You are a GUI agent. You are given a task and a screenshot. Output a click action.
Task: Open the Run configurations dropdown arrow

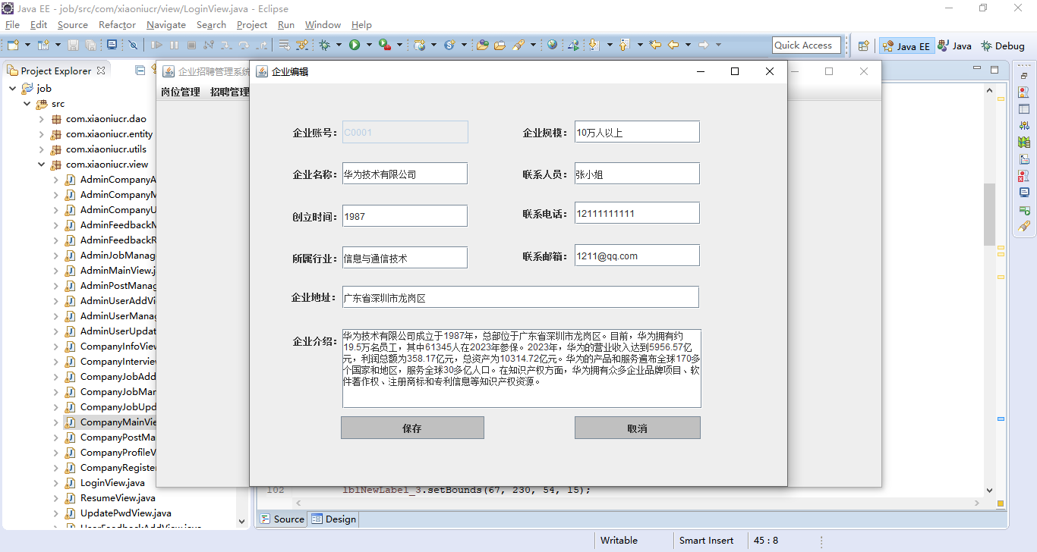click(x=369, y=45)
